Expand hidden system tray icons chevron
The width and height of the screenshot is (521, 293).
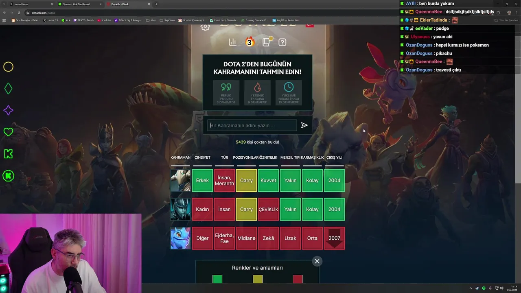pos(471,288)
